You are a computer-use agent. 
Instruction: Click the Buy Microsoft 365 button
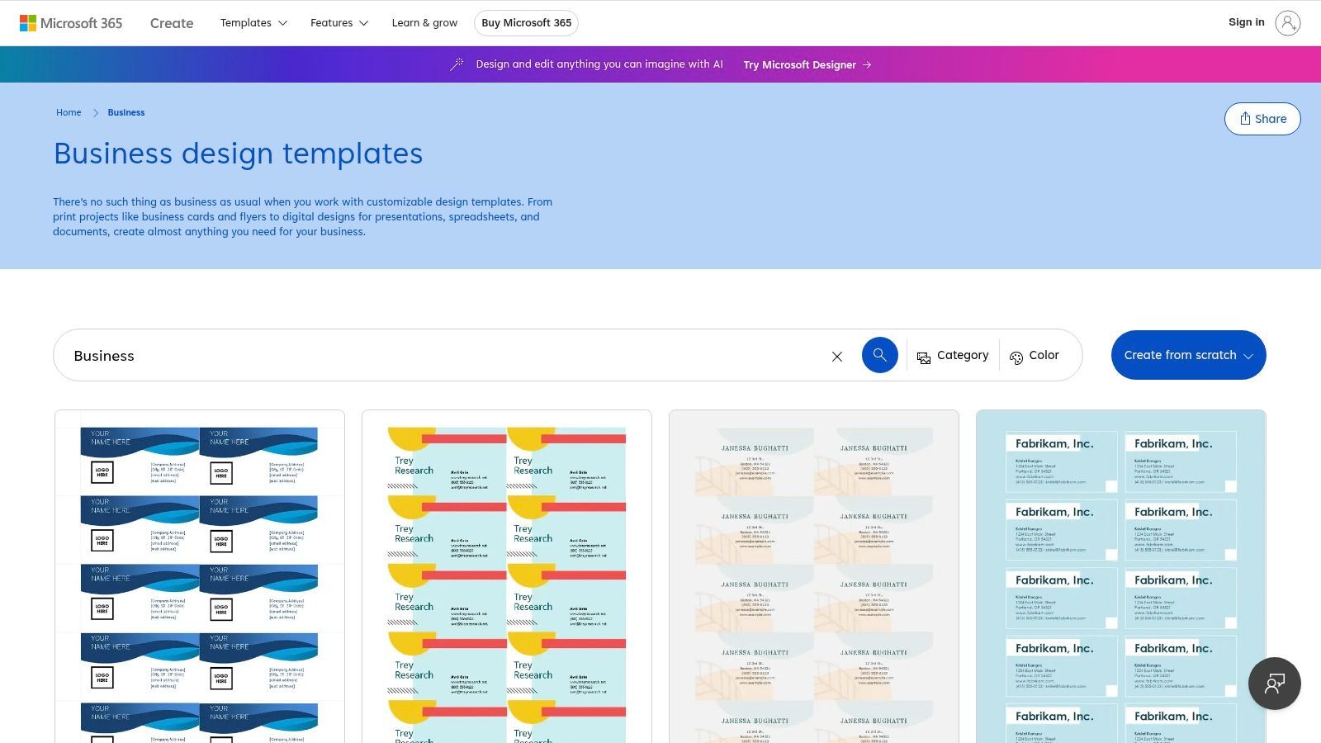coord(526,22)
